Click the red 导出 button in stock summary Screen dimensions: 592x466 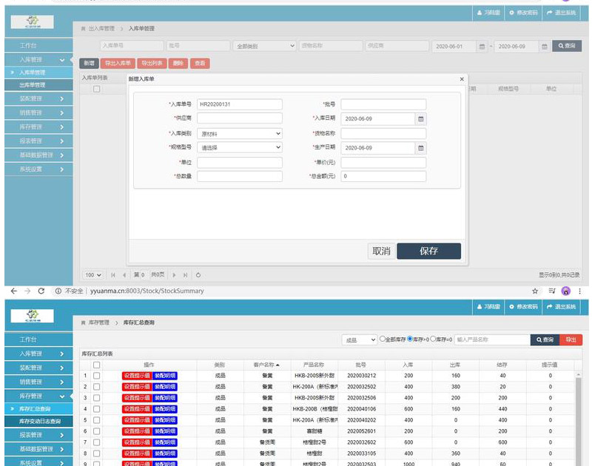pyautogui.click(x=571, y=340)
